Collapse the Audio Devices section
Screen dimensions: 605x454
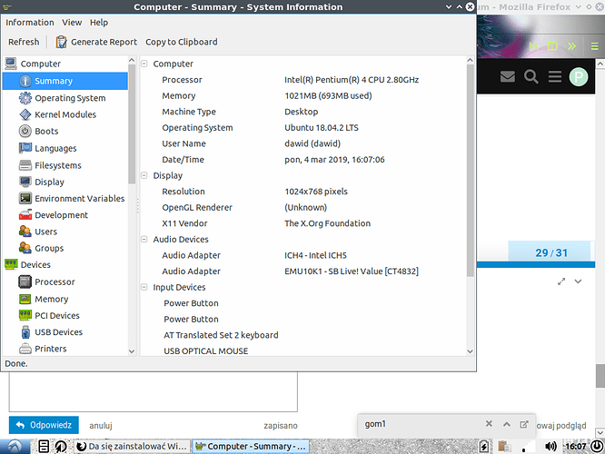pos(144,239)
